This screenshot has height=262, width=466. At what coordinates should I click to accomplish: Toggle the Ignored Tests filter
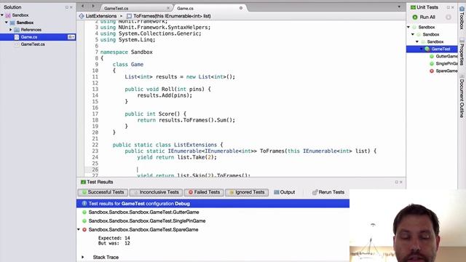click(247, 192)
